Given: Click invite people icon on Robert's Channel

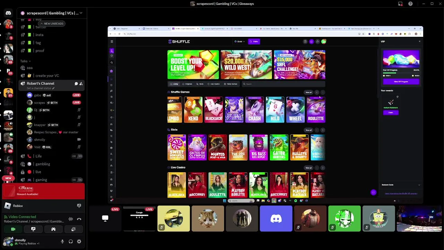Looking at the screenshot, I should pyautogui.click(x=81, y=84).
